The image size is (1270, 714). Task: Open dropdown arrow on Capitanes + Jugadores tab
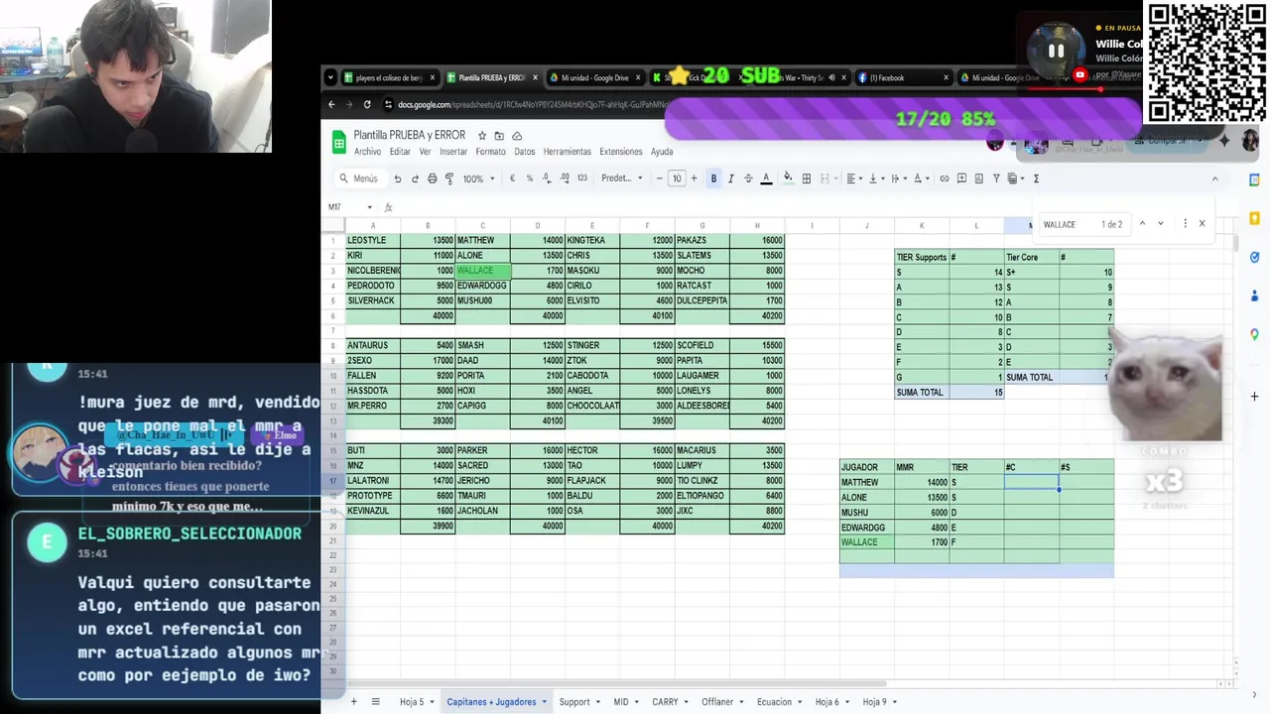[544, 702]
